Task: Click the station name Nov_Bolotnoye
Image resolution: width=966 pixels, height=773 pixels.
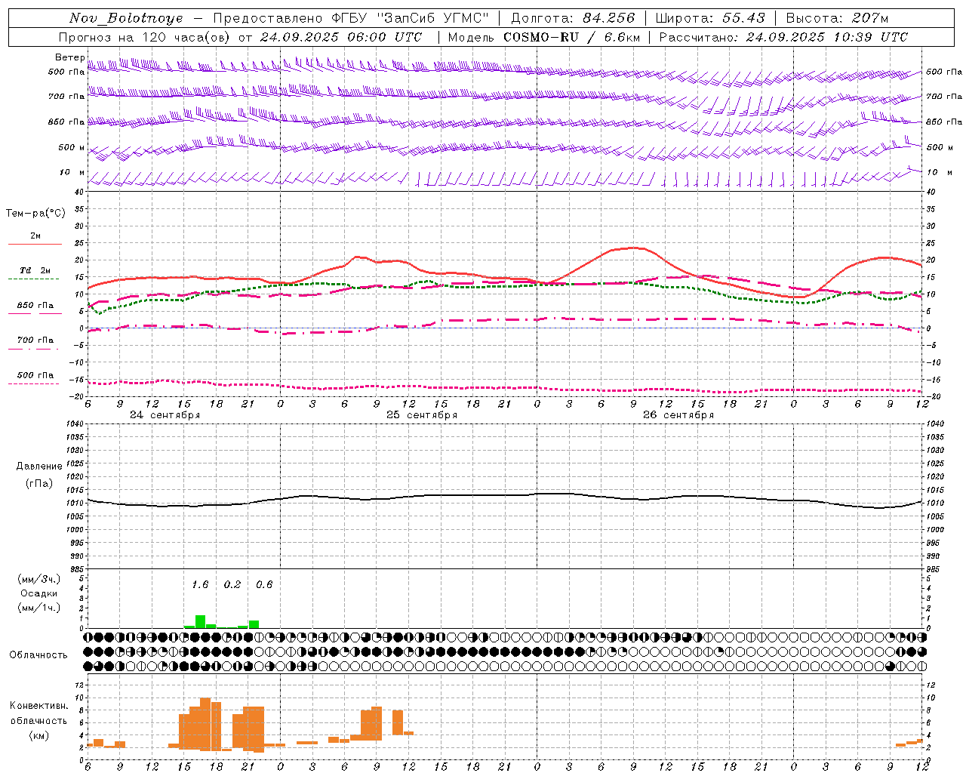Action: coord(126,18)
